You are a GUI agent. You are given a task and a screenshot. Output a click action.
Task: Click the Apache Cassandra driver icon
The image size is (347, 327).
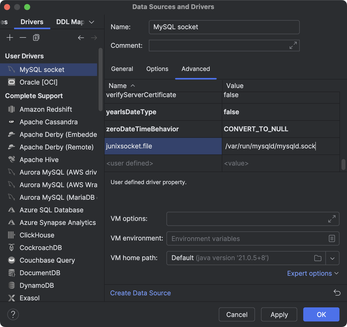11,122
